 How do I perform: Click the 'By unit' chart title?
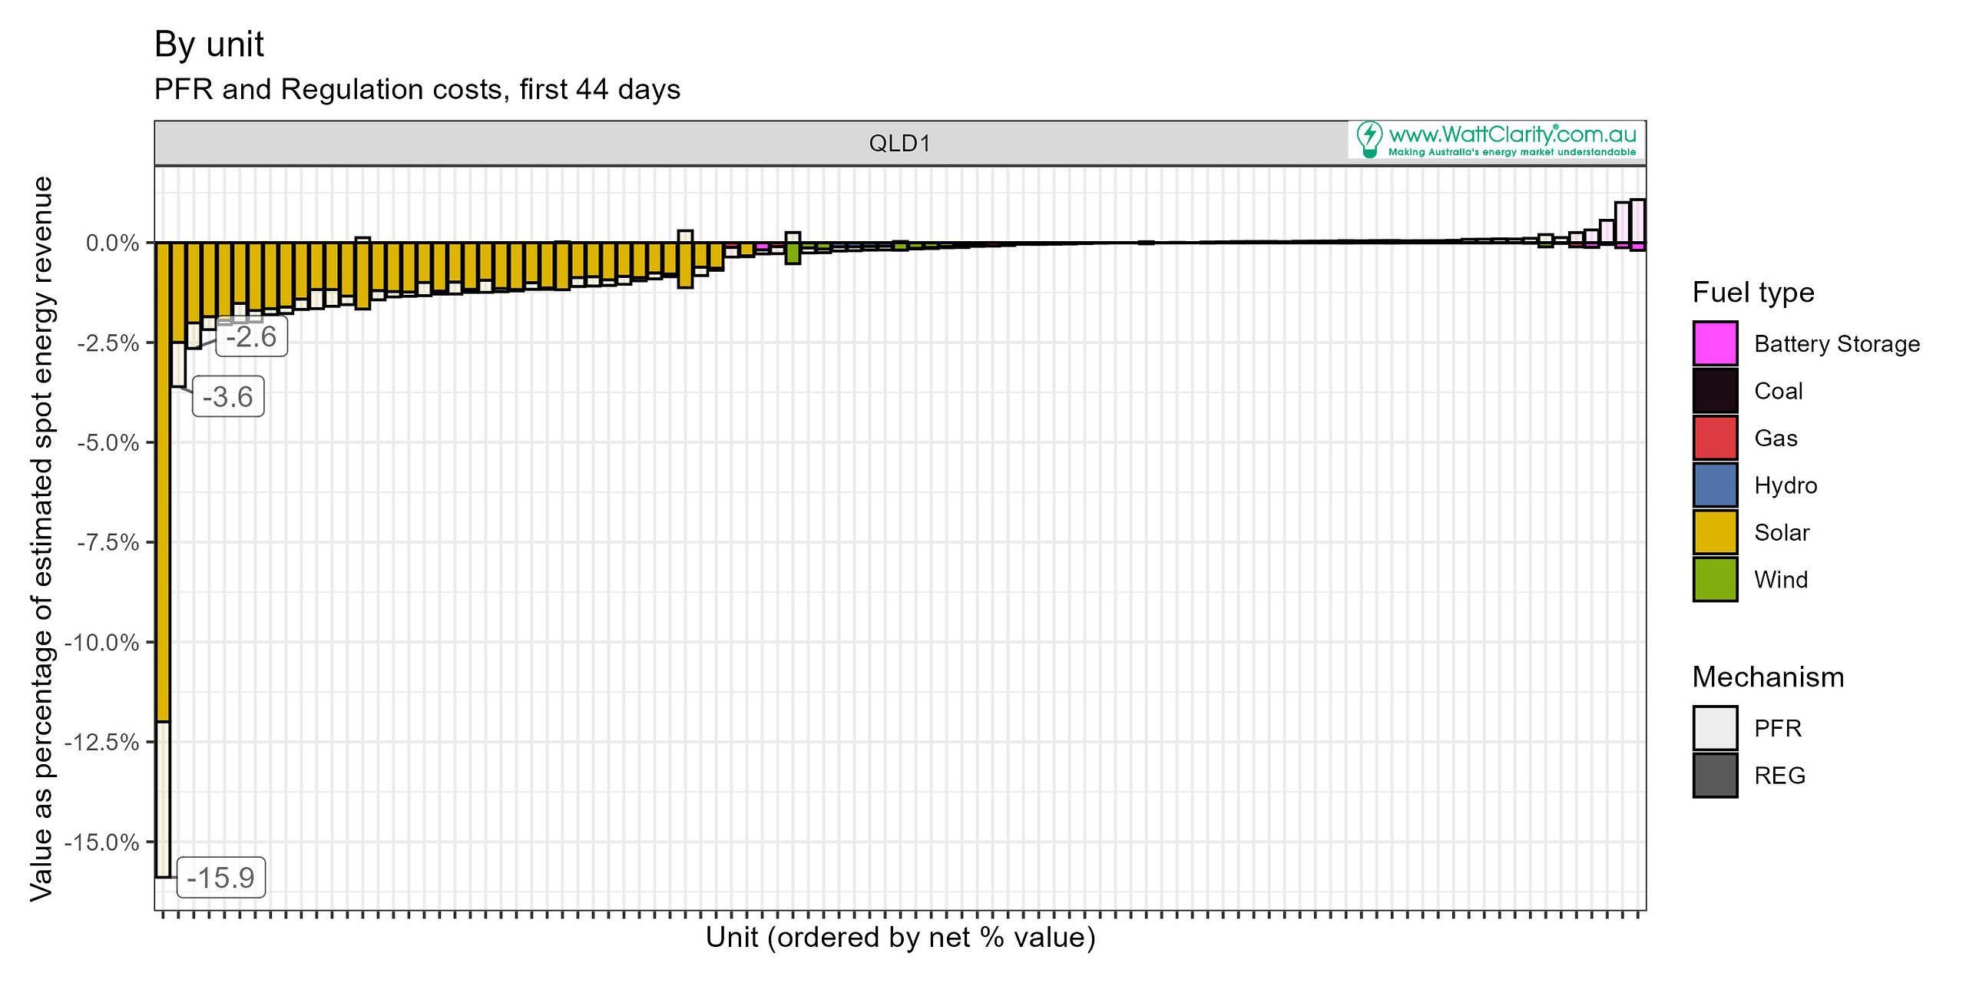[x=209, y=44]
